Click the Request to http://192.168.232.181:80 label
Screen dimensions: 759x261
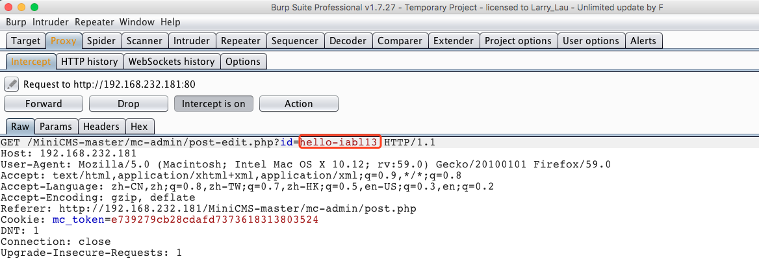(109, 84)
